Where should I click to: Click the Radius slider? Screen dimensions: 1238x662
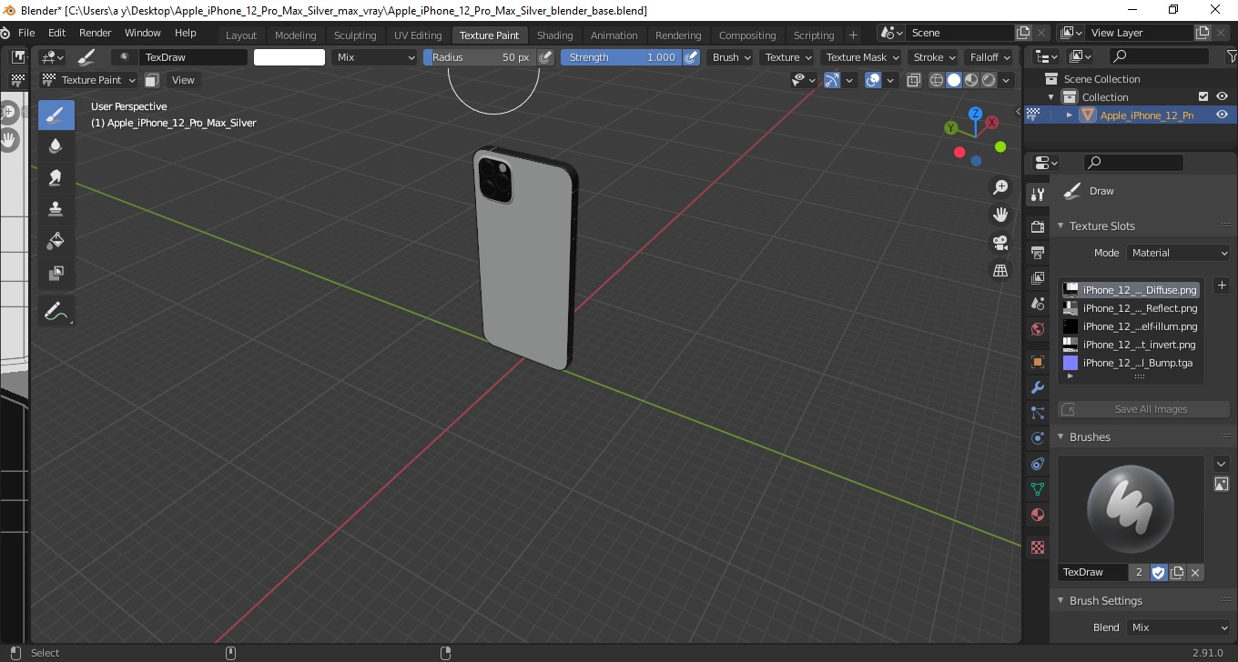point(480,57)
